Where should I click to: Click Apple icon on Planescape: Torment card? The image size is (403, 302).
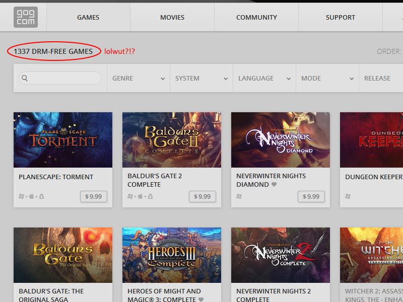pos(32,196)
